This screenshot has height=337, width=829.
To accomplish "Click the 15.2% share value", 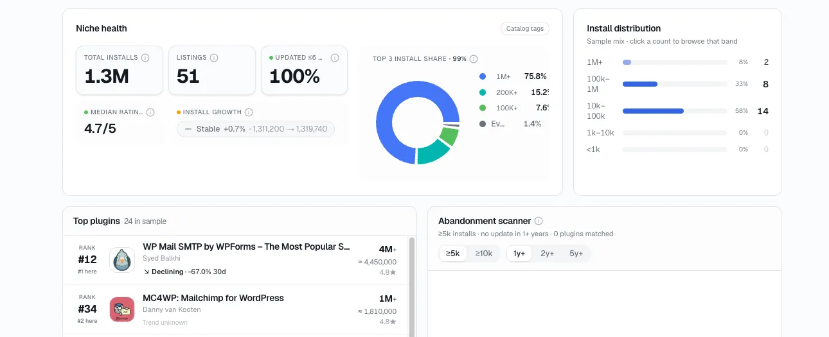I will (539, 92).
